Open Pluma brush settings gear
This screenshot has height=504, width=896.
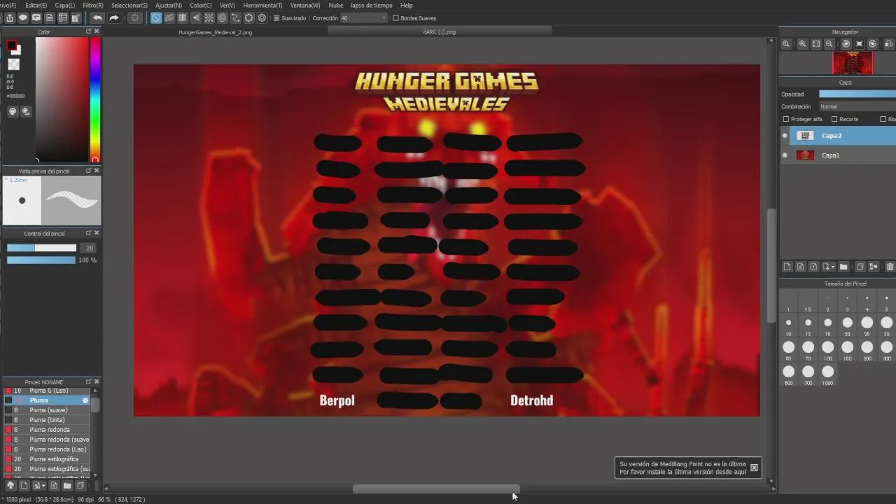point(85,400)
